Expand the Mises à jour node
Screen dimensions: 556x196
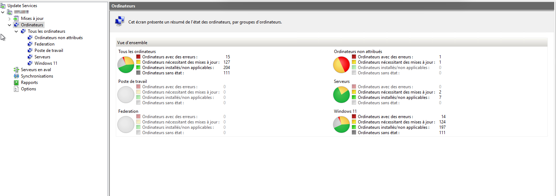(x=10, y=18)
